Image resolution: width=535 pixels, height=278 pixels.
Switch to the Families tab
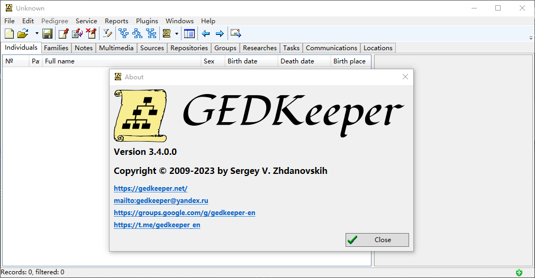click(56, 48)
